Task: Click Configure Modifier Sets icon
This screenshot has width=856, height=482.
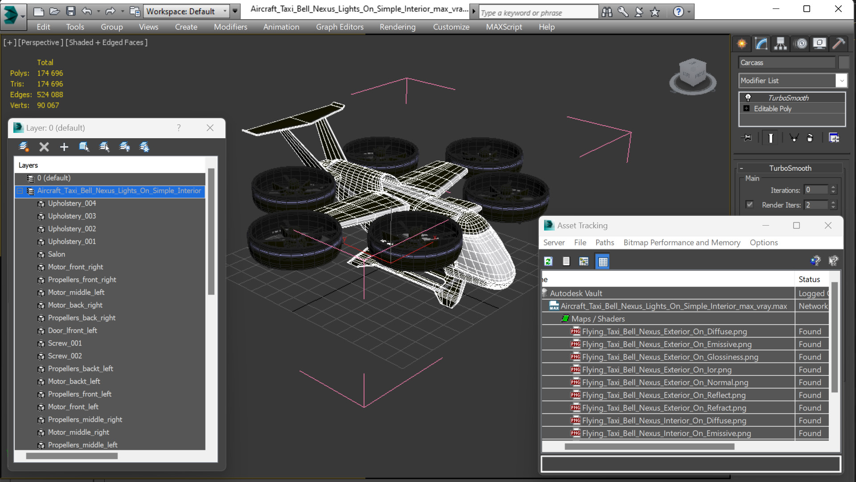Action: [x=834, y=138]
